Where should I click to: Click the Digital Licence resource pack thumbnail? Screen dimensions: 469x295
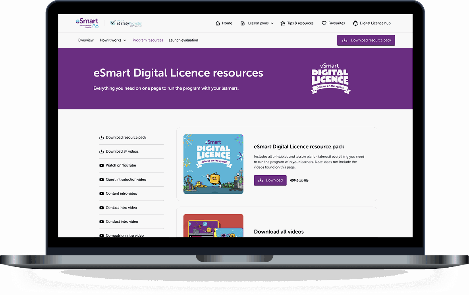click(213, 164)
